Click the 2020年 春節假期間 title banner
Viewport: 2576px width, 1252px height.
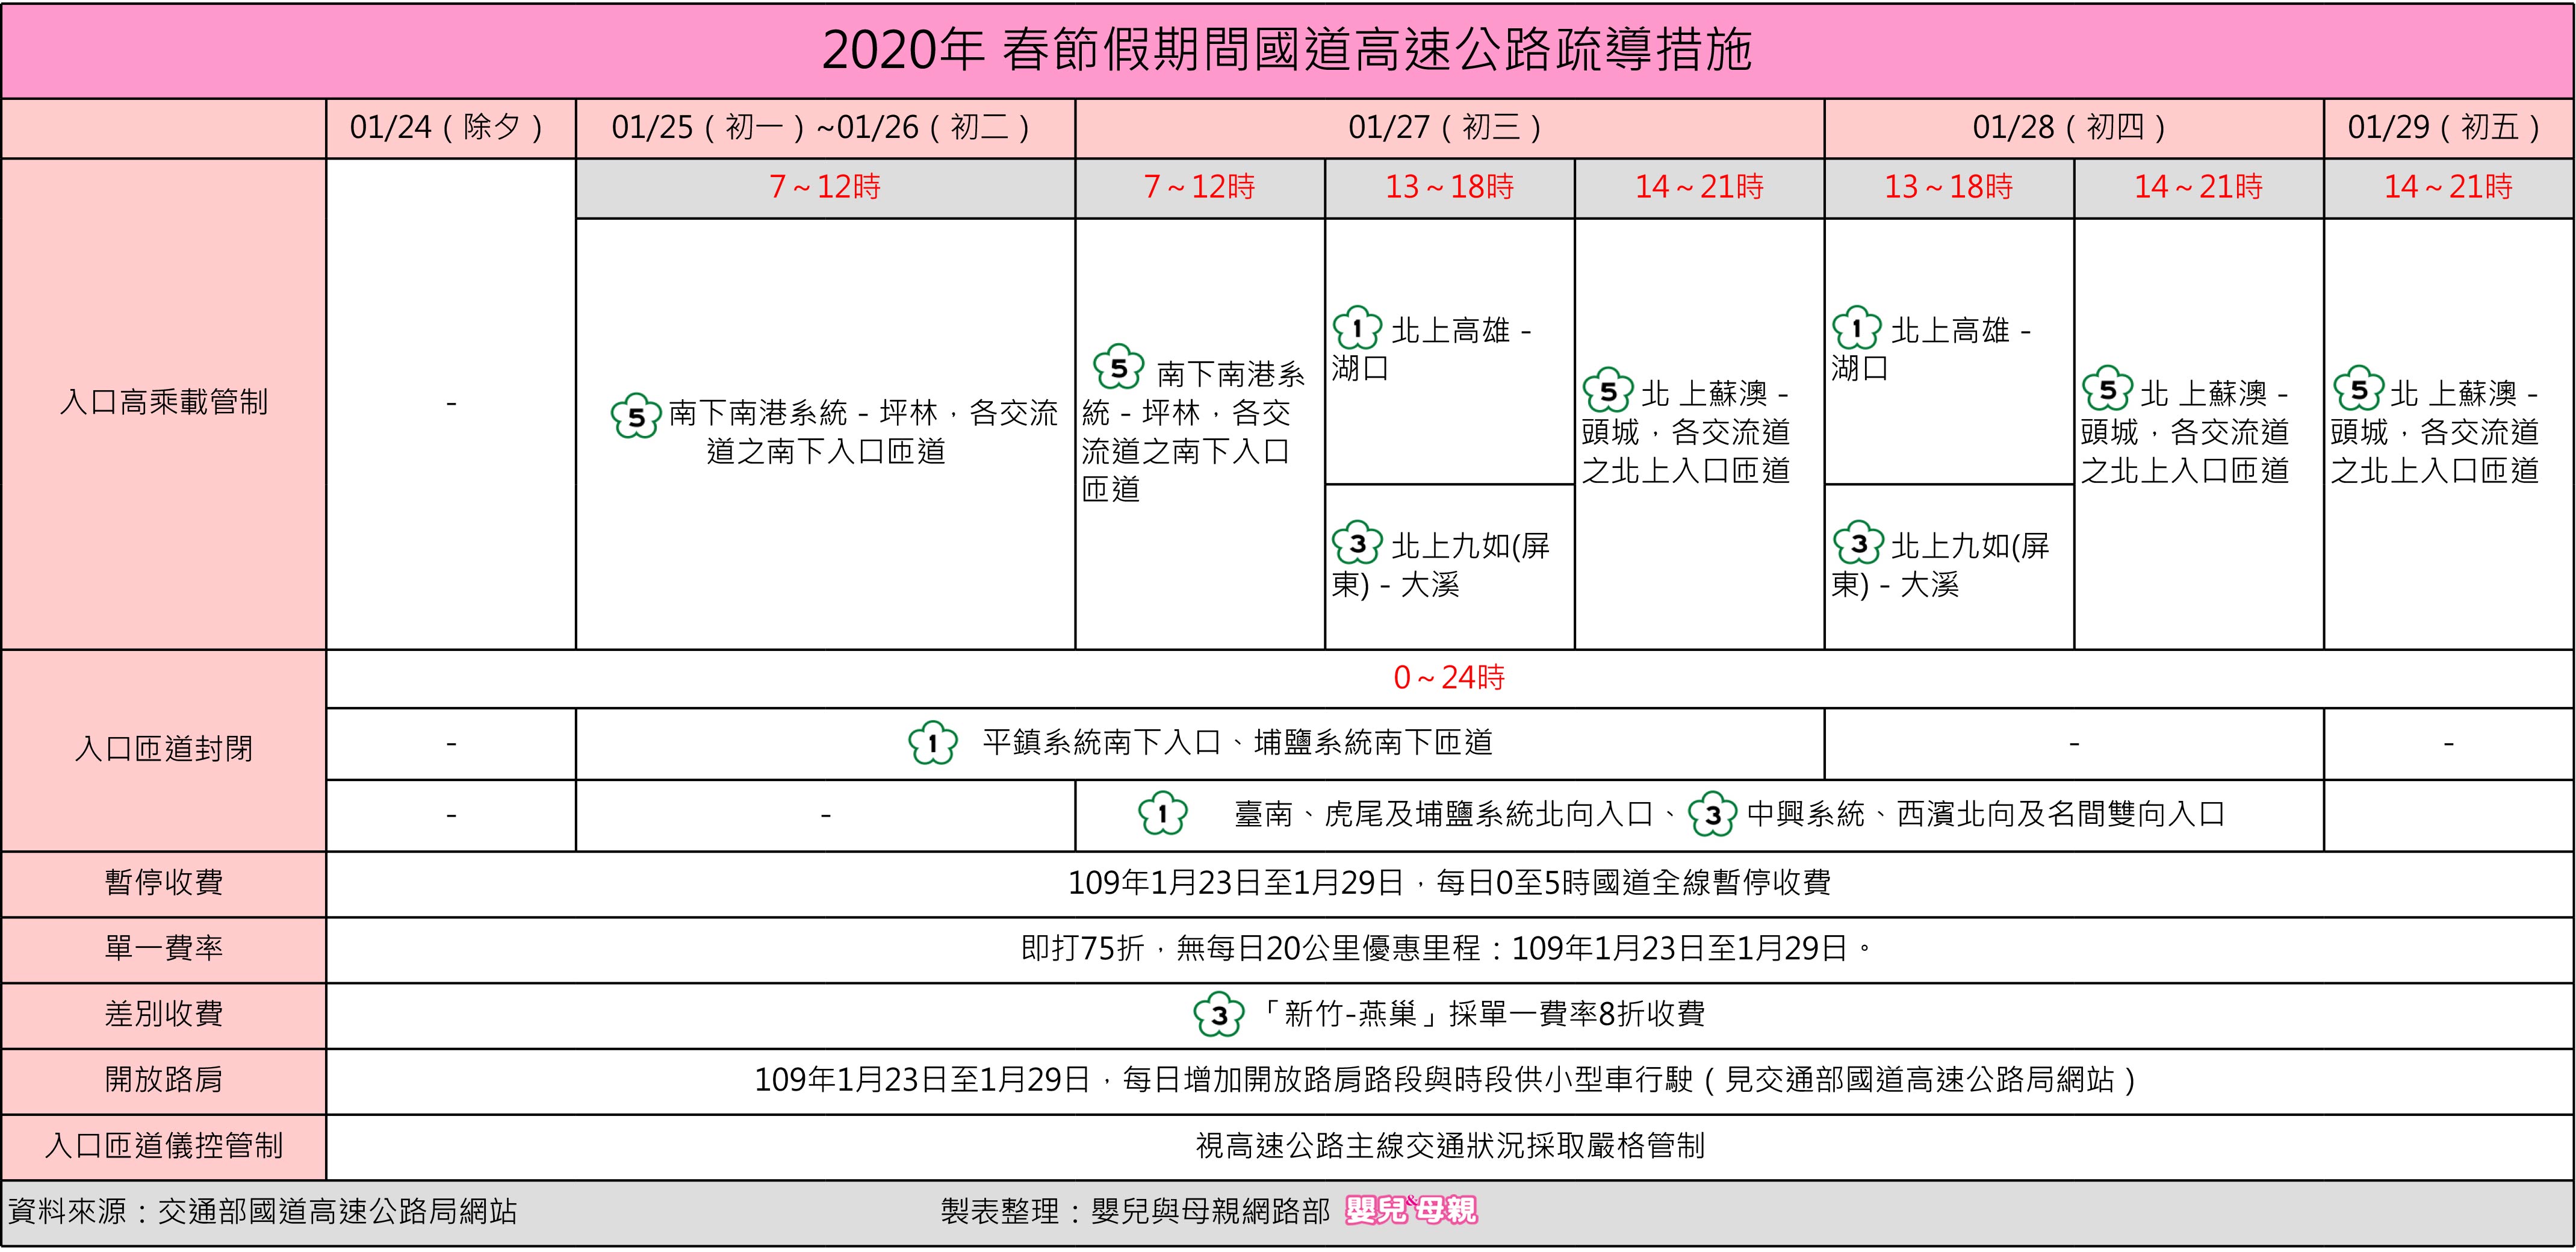(1287, 50)
